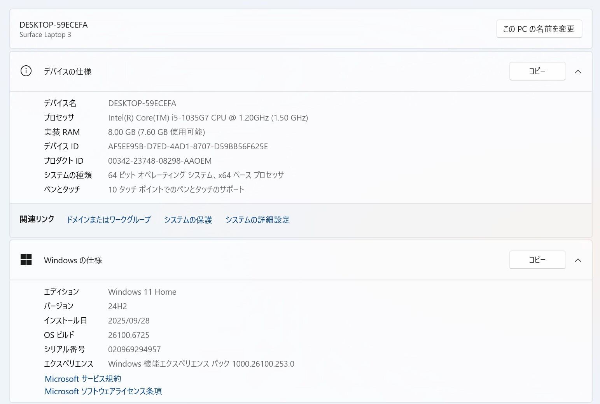Click the プロダクト ID label
This screenshot has height=404, width=600.
(64, 161)
